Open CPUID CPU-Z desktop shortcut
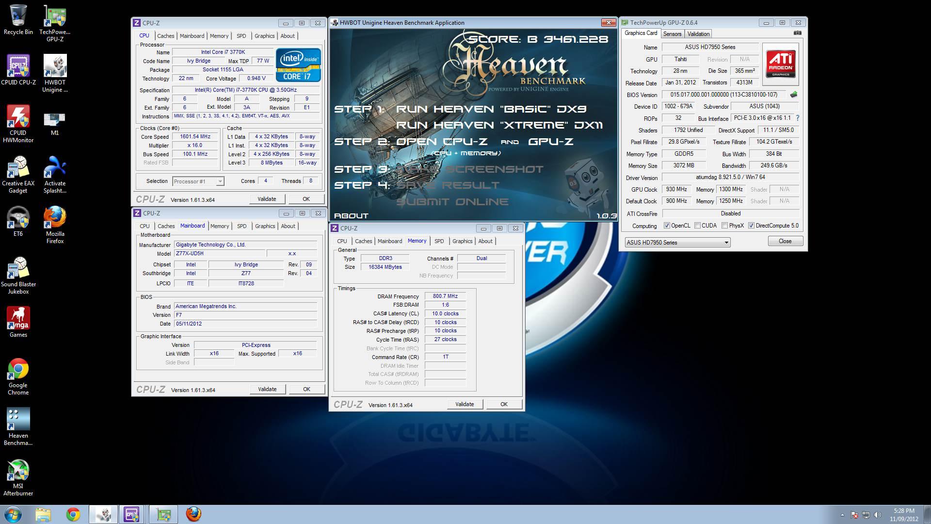This screenshot has width=931, height=524. 18,70
